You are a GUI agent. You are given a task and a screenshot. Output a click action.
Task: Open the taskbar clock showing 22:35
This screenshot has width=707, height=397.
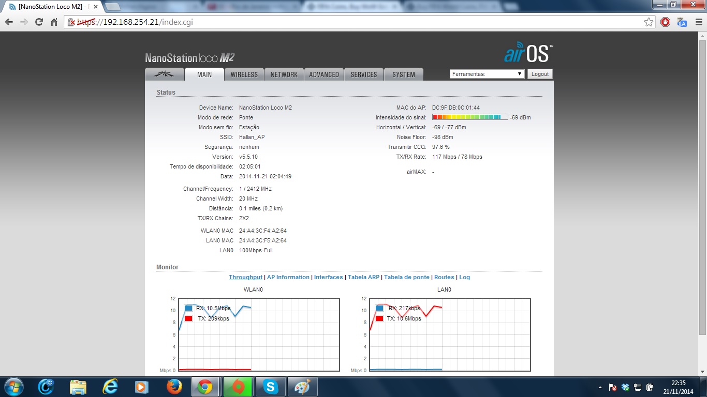(x=678, y=387)
